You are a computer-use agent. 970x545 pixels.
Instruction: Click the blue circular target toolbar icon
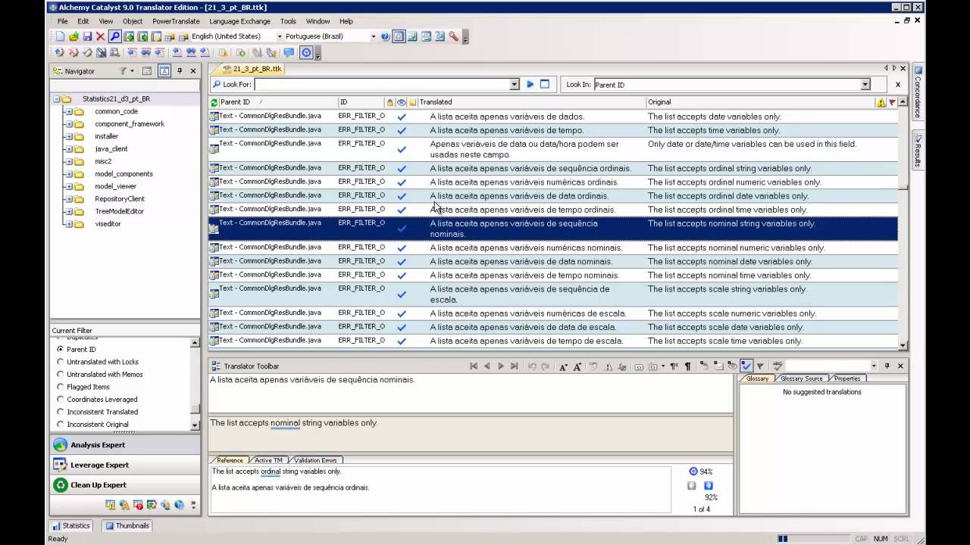pos(306,53)
